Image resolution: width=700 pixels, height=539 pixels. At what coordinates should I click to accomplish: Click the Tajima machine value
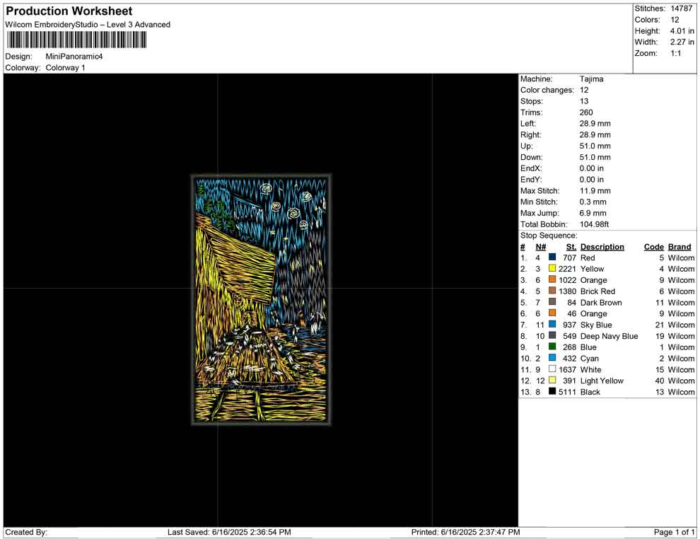pos(591,79)
